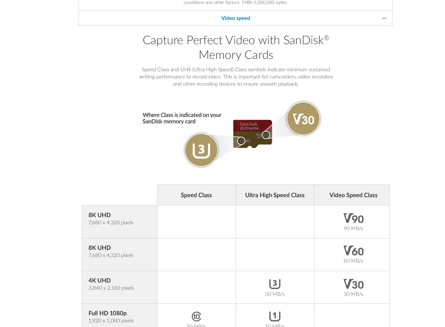Image resolution: width=445 pixels, height=327 pixels.
Task: Click the large gold U3 badge
Action: 201,150
